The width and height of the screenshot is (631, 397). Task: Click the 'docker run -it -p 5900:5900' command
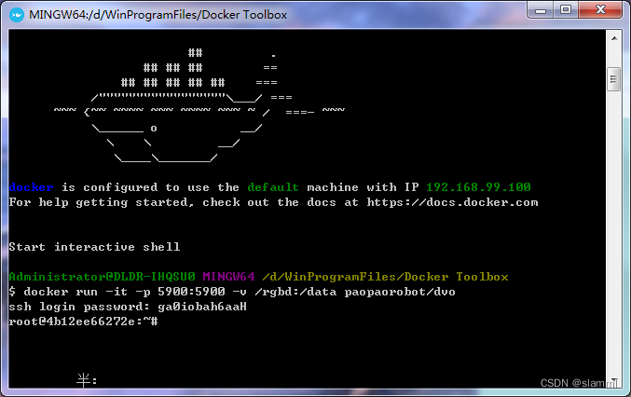point(124,292)
